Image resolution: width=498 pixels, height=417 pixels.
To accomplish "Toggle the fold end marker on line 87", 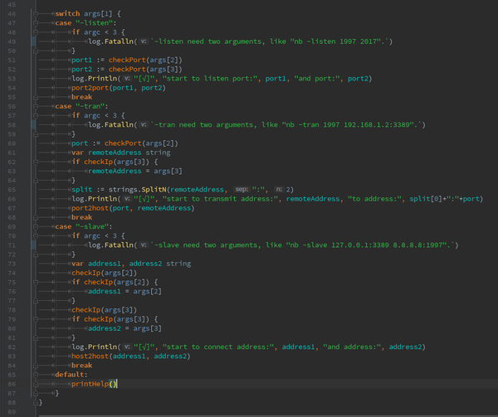I will pyautogui.click(x=36, y=393).
